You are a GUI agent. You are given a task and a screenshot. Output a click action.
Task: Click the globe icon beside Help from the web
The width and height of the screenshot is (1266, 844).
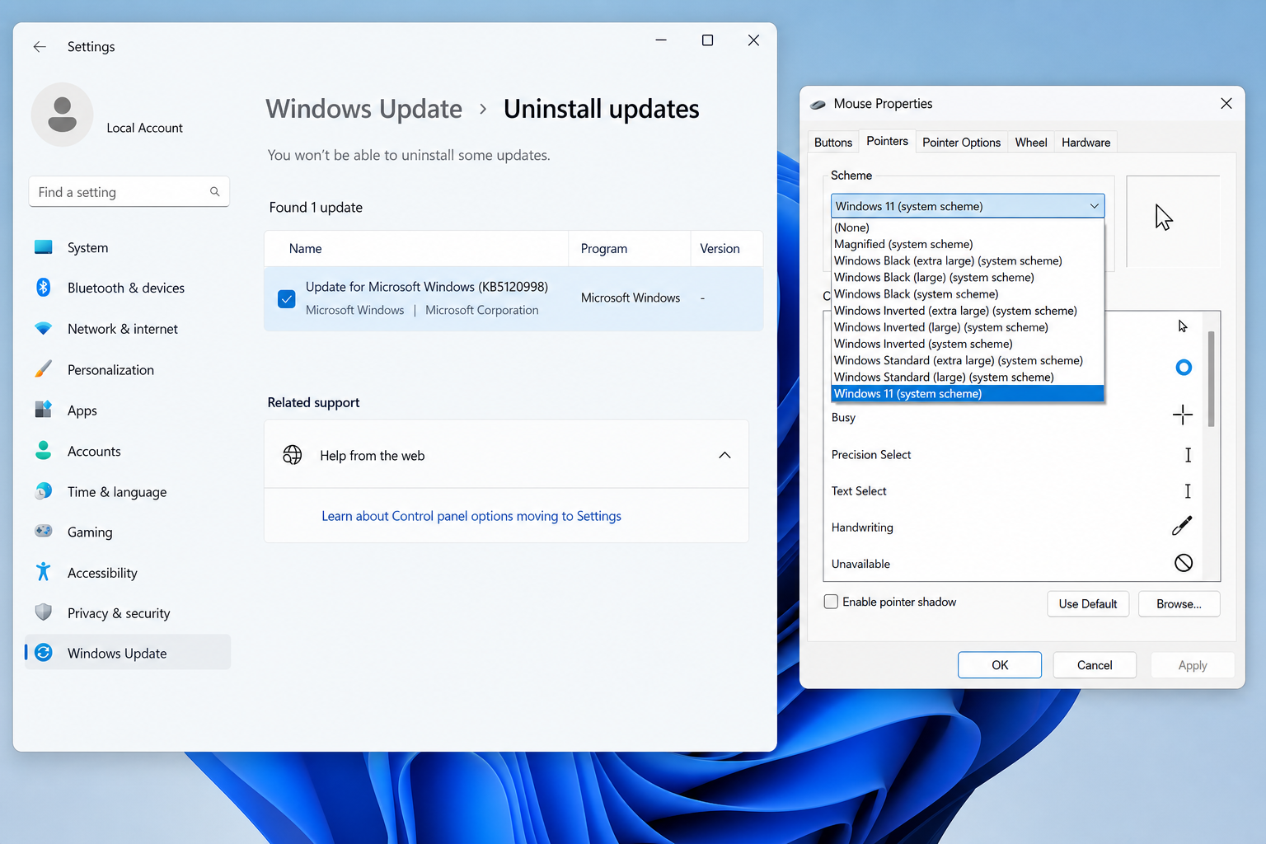pyautogui.click(x=293, y=455)
